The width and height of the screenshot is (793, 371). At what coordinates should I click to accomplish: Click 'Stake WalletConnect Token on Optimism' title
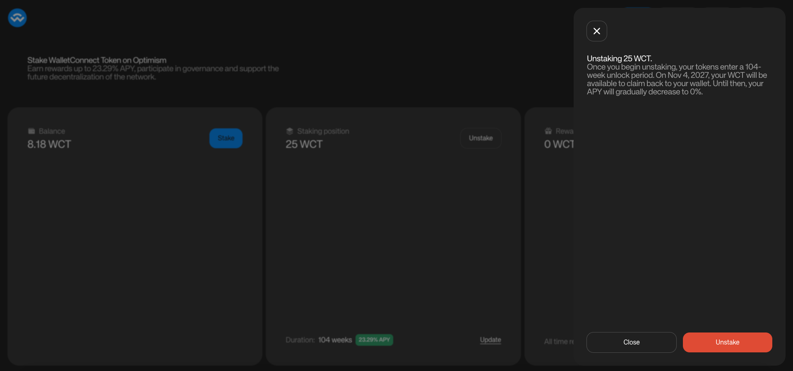(x=97, y=60)
